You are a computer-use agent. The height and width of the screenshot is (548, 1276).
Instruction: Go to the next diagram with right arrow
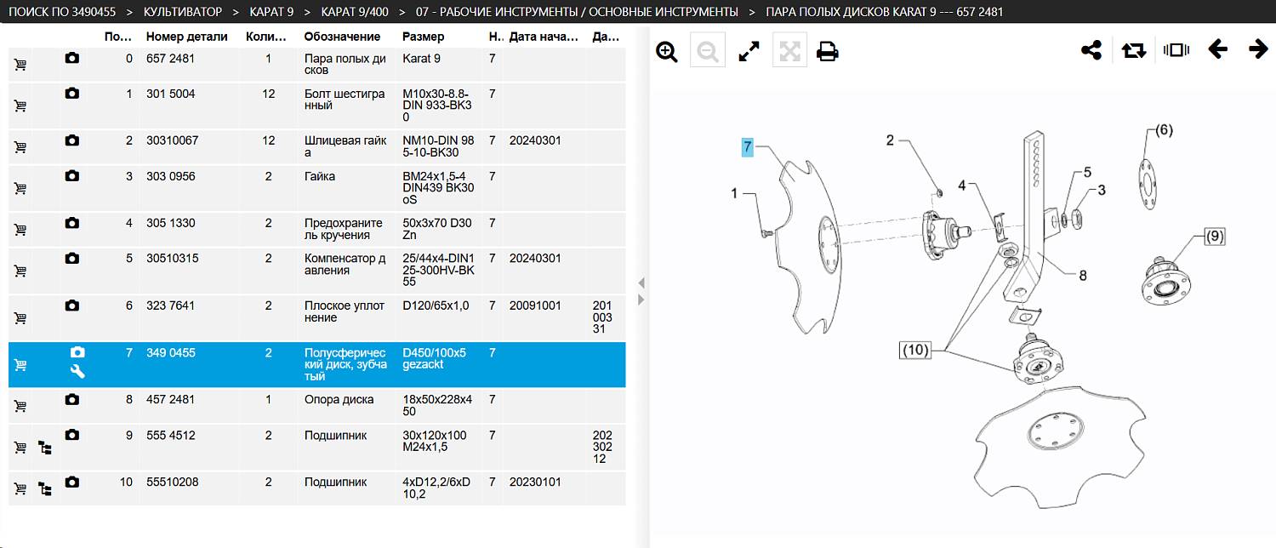coord(1258,49)
